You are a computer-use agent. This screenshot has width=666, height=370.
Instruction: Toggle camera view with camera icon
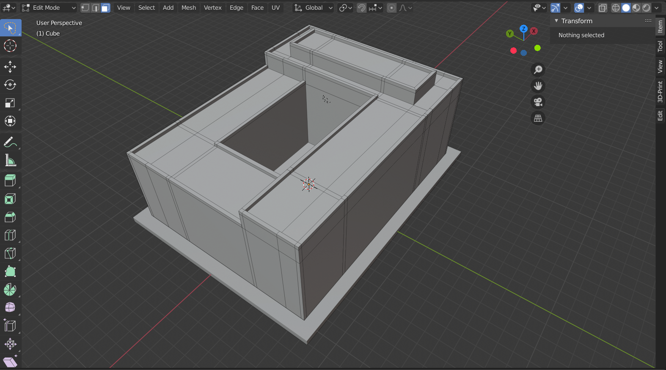coord(538,102)
